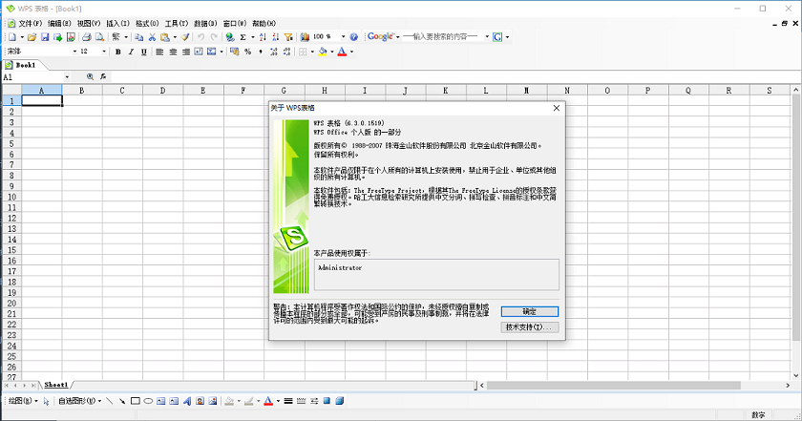Open the insert function fx button
The width and height of the screenshot is (802, 421).
pyautogui.click(x=103, y=76)
